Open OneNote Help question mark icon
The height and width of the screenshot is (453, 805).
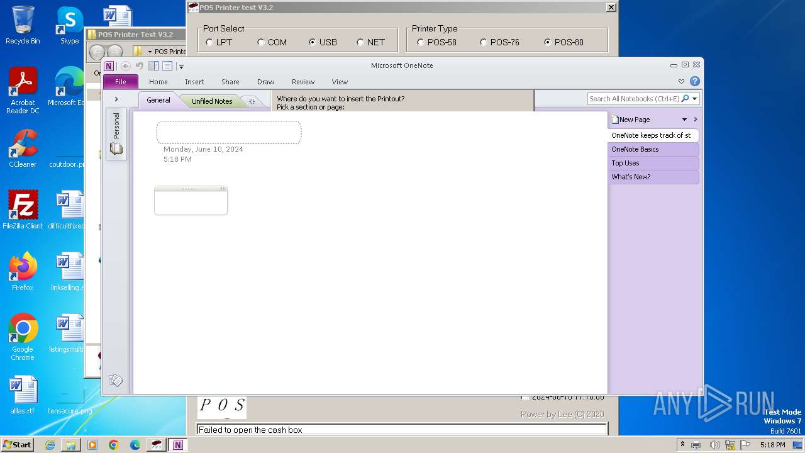coord(695,81)
